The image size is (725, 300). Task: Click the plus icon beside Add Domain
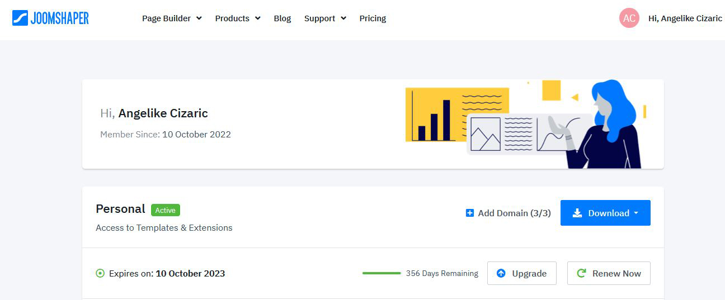(470, 213)
